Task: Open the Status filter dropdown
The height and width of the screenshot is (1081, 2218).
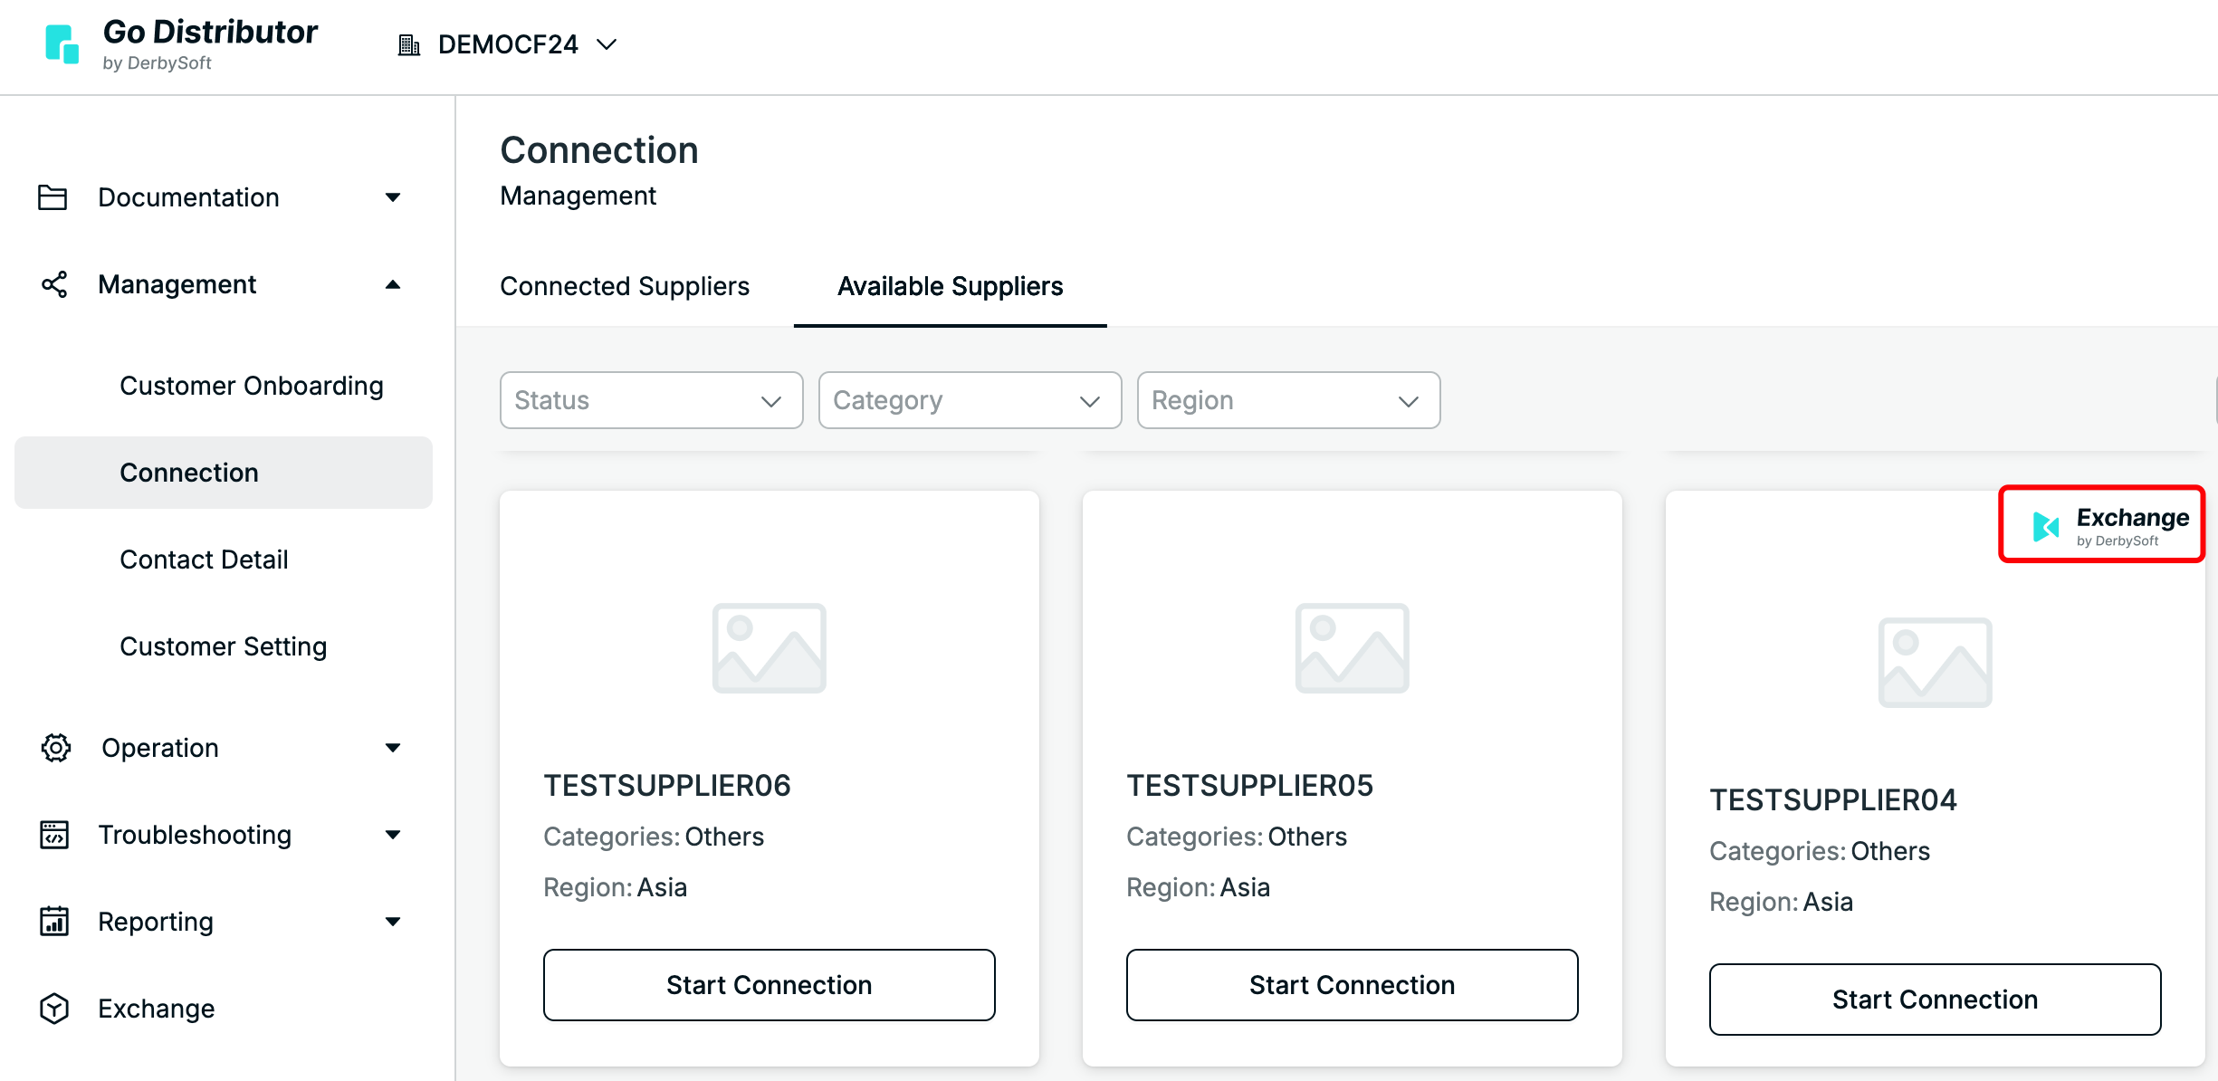Action: coord(651,400)
